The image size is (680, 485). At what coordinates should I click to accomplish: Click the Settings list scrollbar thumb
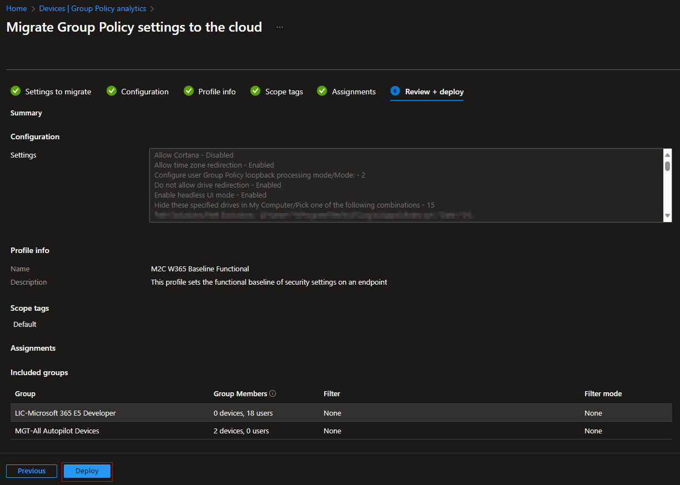click(667, 166)
